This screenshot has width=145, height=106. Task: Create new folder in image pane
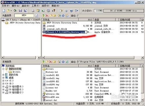(x=51, y=16)
